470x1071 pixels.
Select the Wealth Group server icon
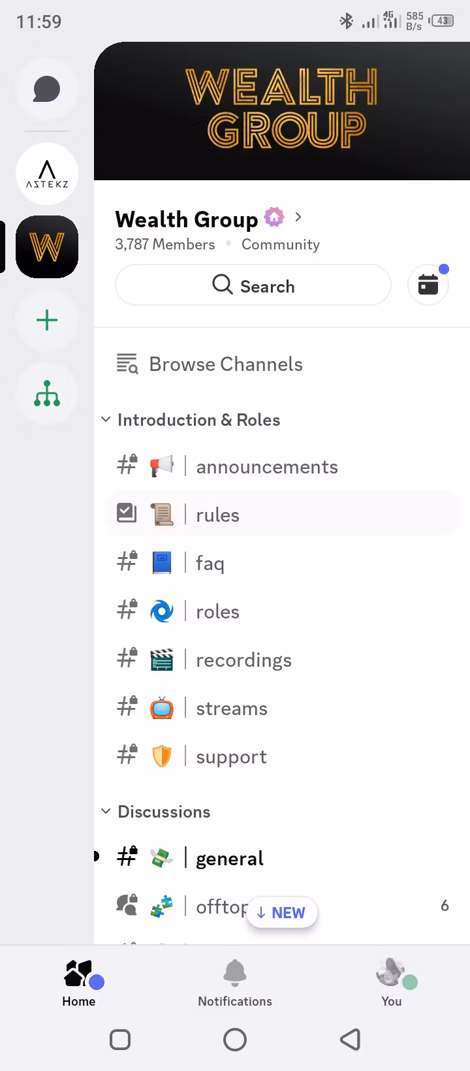tap(46, 247)
